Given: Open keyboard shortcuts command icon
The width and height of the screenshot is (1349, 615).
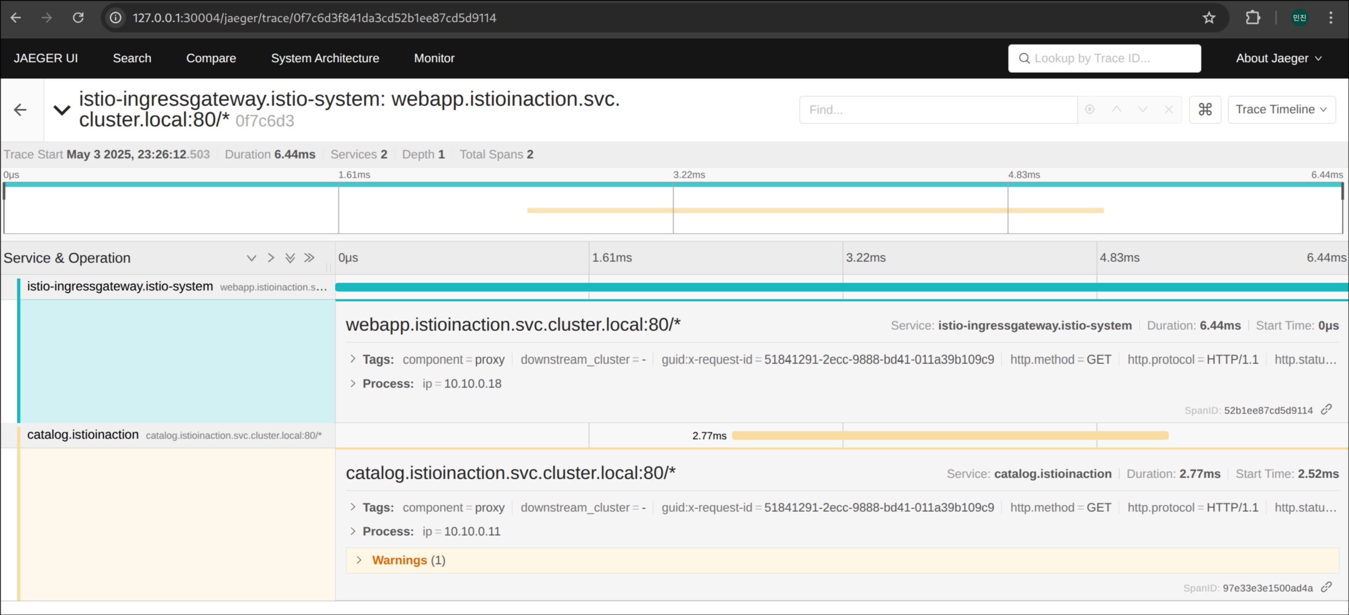Looking at the screenshot, I should pyautogui.click(x=1205, y=110).
